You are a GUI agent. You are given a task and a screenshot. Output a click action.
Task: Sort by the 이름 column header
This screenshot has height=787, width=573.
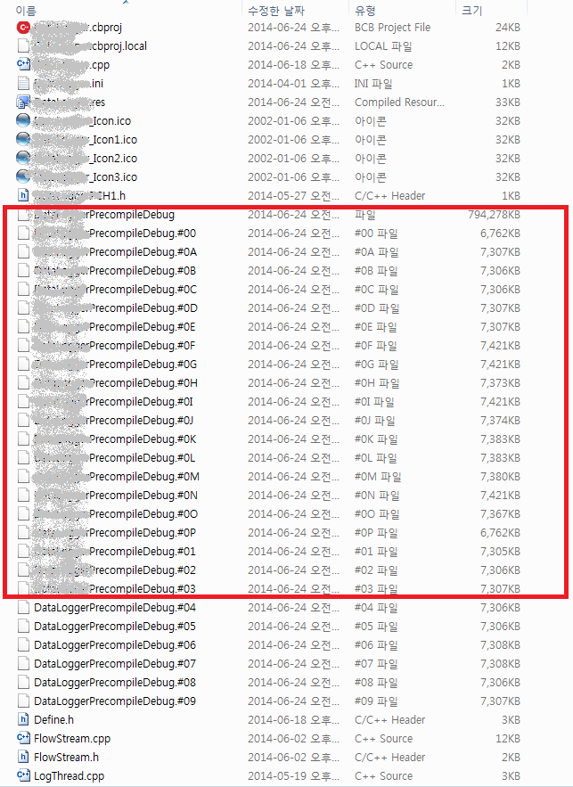pyautogui.click(x=26, y=11)
